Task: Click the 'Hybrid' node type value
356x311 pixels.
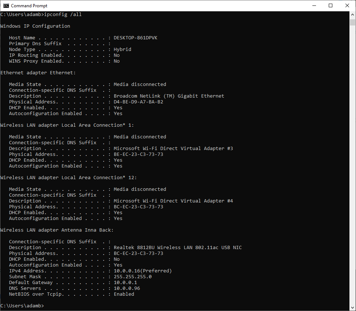Action: [123, 49]
